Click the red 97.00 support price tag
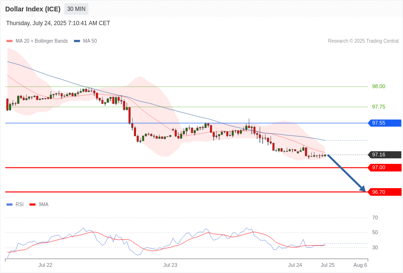 coord(385,168)
